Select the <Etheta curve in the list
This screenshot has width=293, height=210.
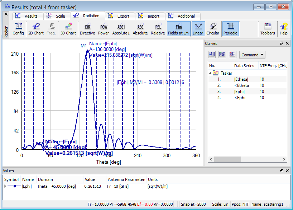(241, 85)
